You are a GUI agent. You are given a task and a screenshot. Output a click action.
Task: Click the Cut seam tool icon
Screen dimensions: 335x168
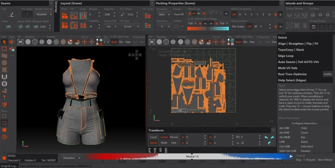11,14
